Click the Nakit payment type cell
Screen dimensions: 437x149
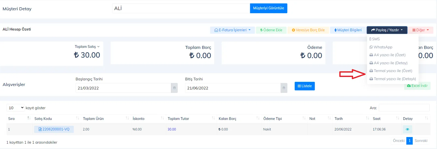[x=284, y=129]
